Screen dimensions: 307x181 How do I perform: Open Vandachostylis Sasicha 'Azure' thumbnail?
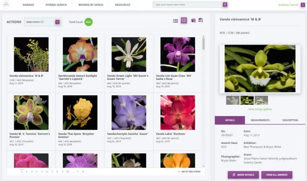129,113
